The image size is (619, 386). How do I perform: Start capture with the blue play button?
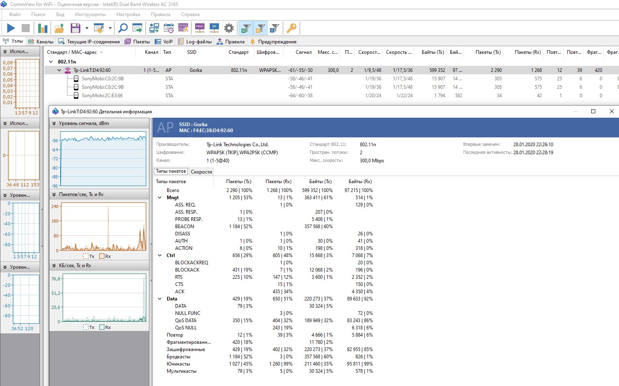coord(11,28)
